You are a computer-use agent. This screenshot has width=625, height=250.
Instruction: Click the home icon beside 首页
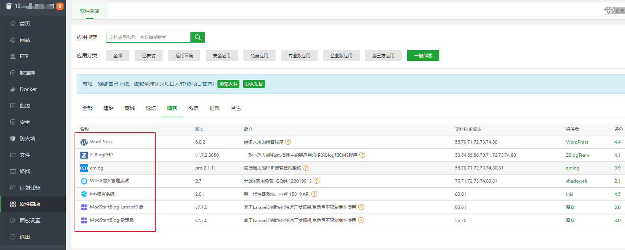point(13,24)
